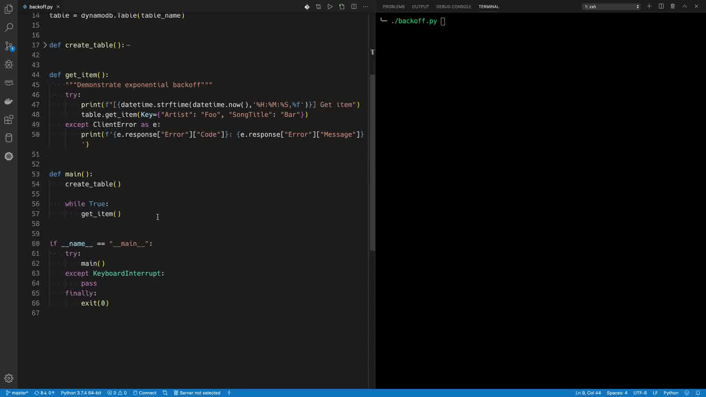The image size is (706, 397).
Task: Maximize terminal panel with chevron up
Action: pos(685,6)
